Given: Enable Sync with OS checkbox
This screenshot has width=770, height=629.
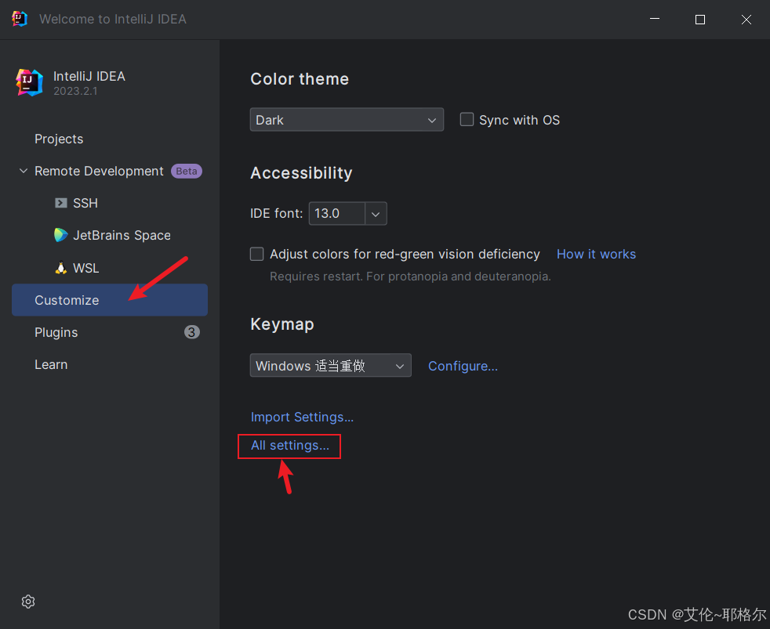Looking at the screenshot, I should pyautogui.click(x=467, y=120).
